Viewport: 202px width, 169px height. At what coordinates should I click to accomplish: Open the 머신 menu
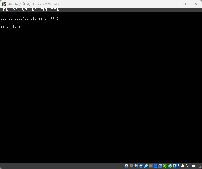tap(15, 10)
